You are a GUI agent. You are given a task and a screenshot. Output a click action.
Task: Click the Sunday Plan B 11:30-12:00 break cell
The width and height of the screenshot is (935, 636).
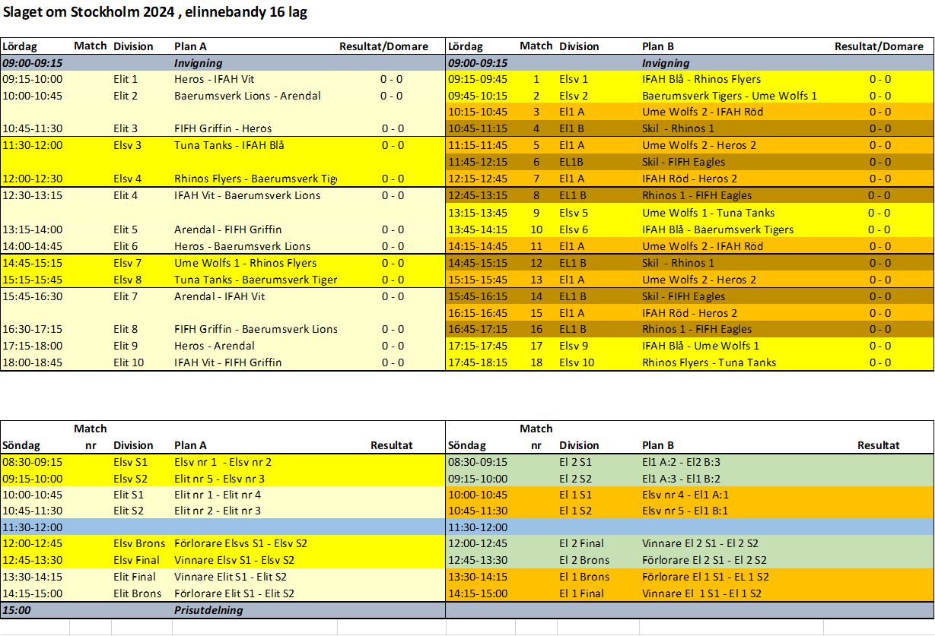[689, 527]
